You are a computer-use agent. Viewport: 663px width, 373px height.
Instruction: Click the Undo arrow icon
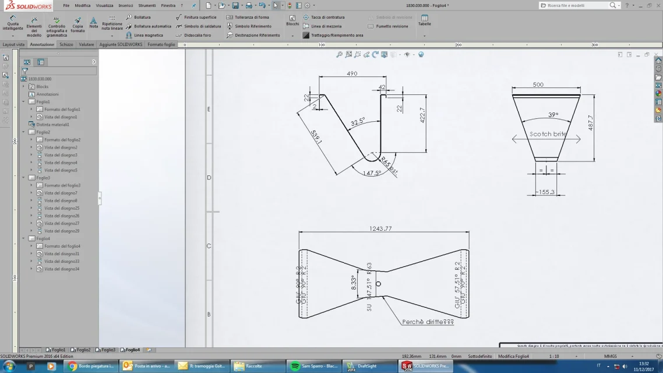pyautogui.click(x=262, y=5)
